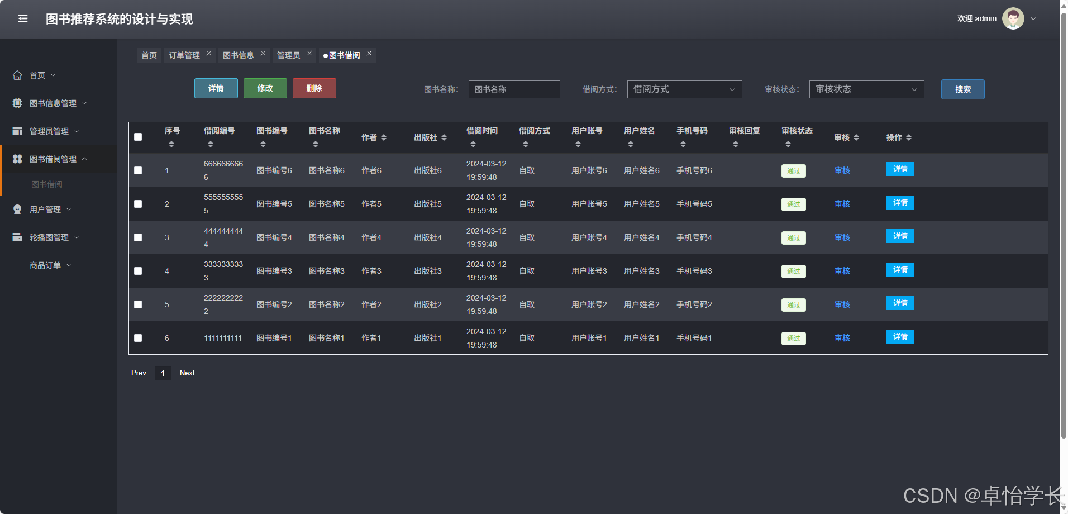Switch to the 订单管理 tab
This screenshot has height=514, width=1068.
click(184, 55)
